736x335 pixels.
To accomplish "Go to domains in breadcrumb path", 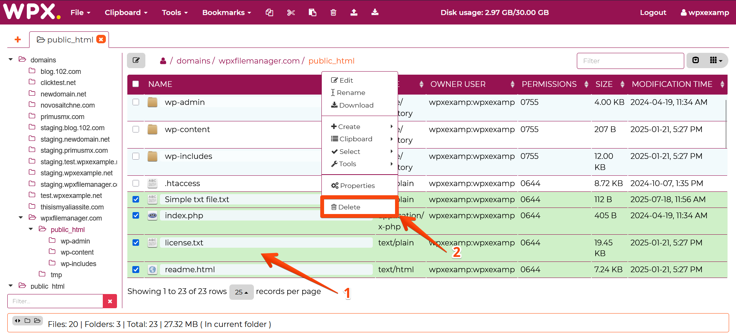I will click(x=193, y=61).
